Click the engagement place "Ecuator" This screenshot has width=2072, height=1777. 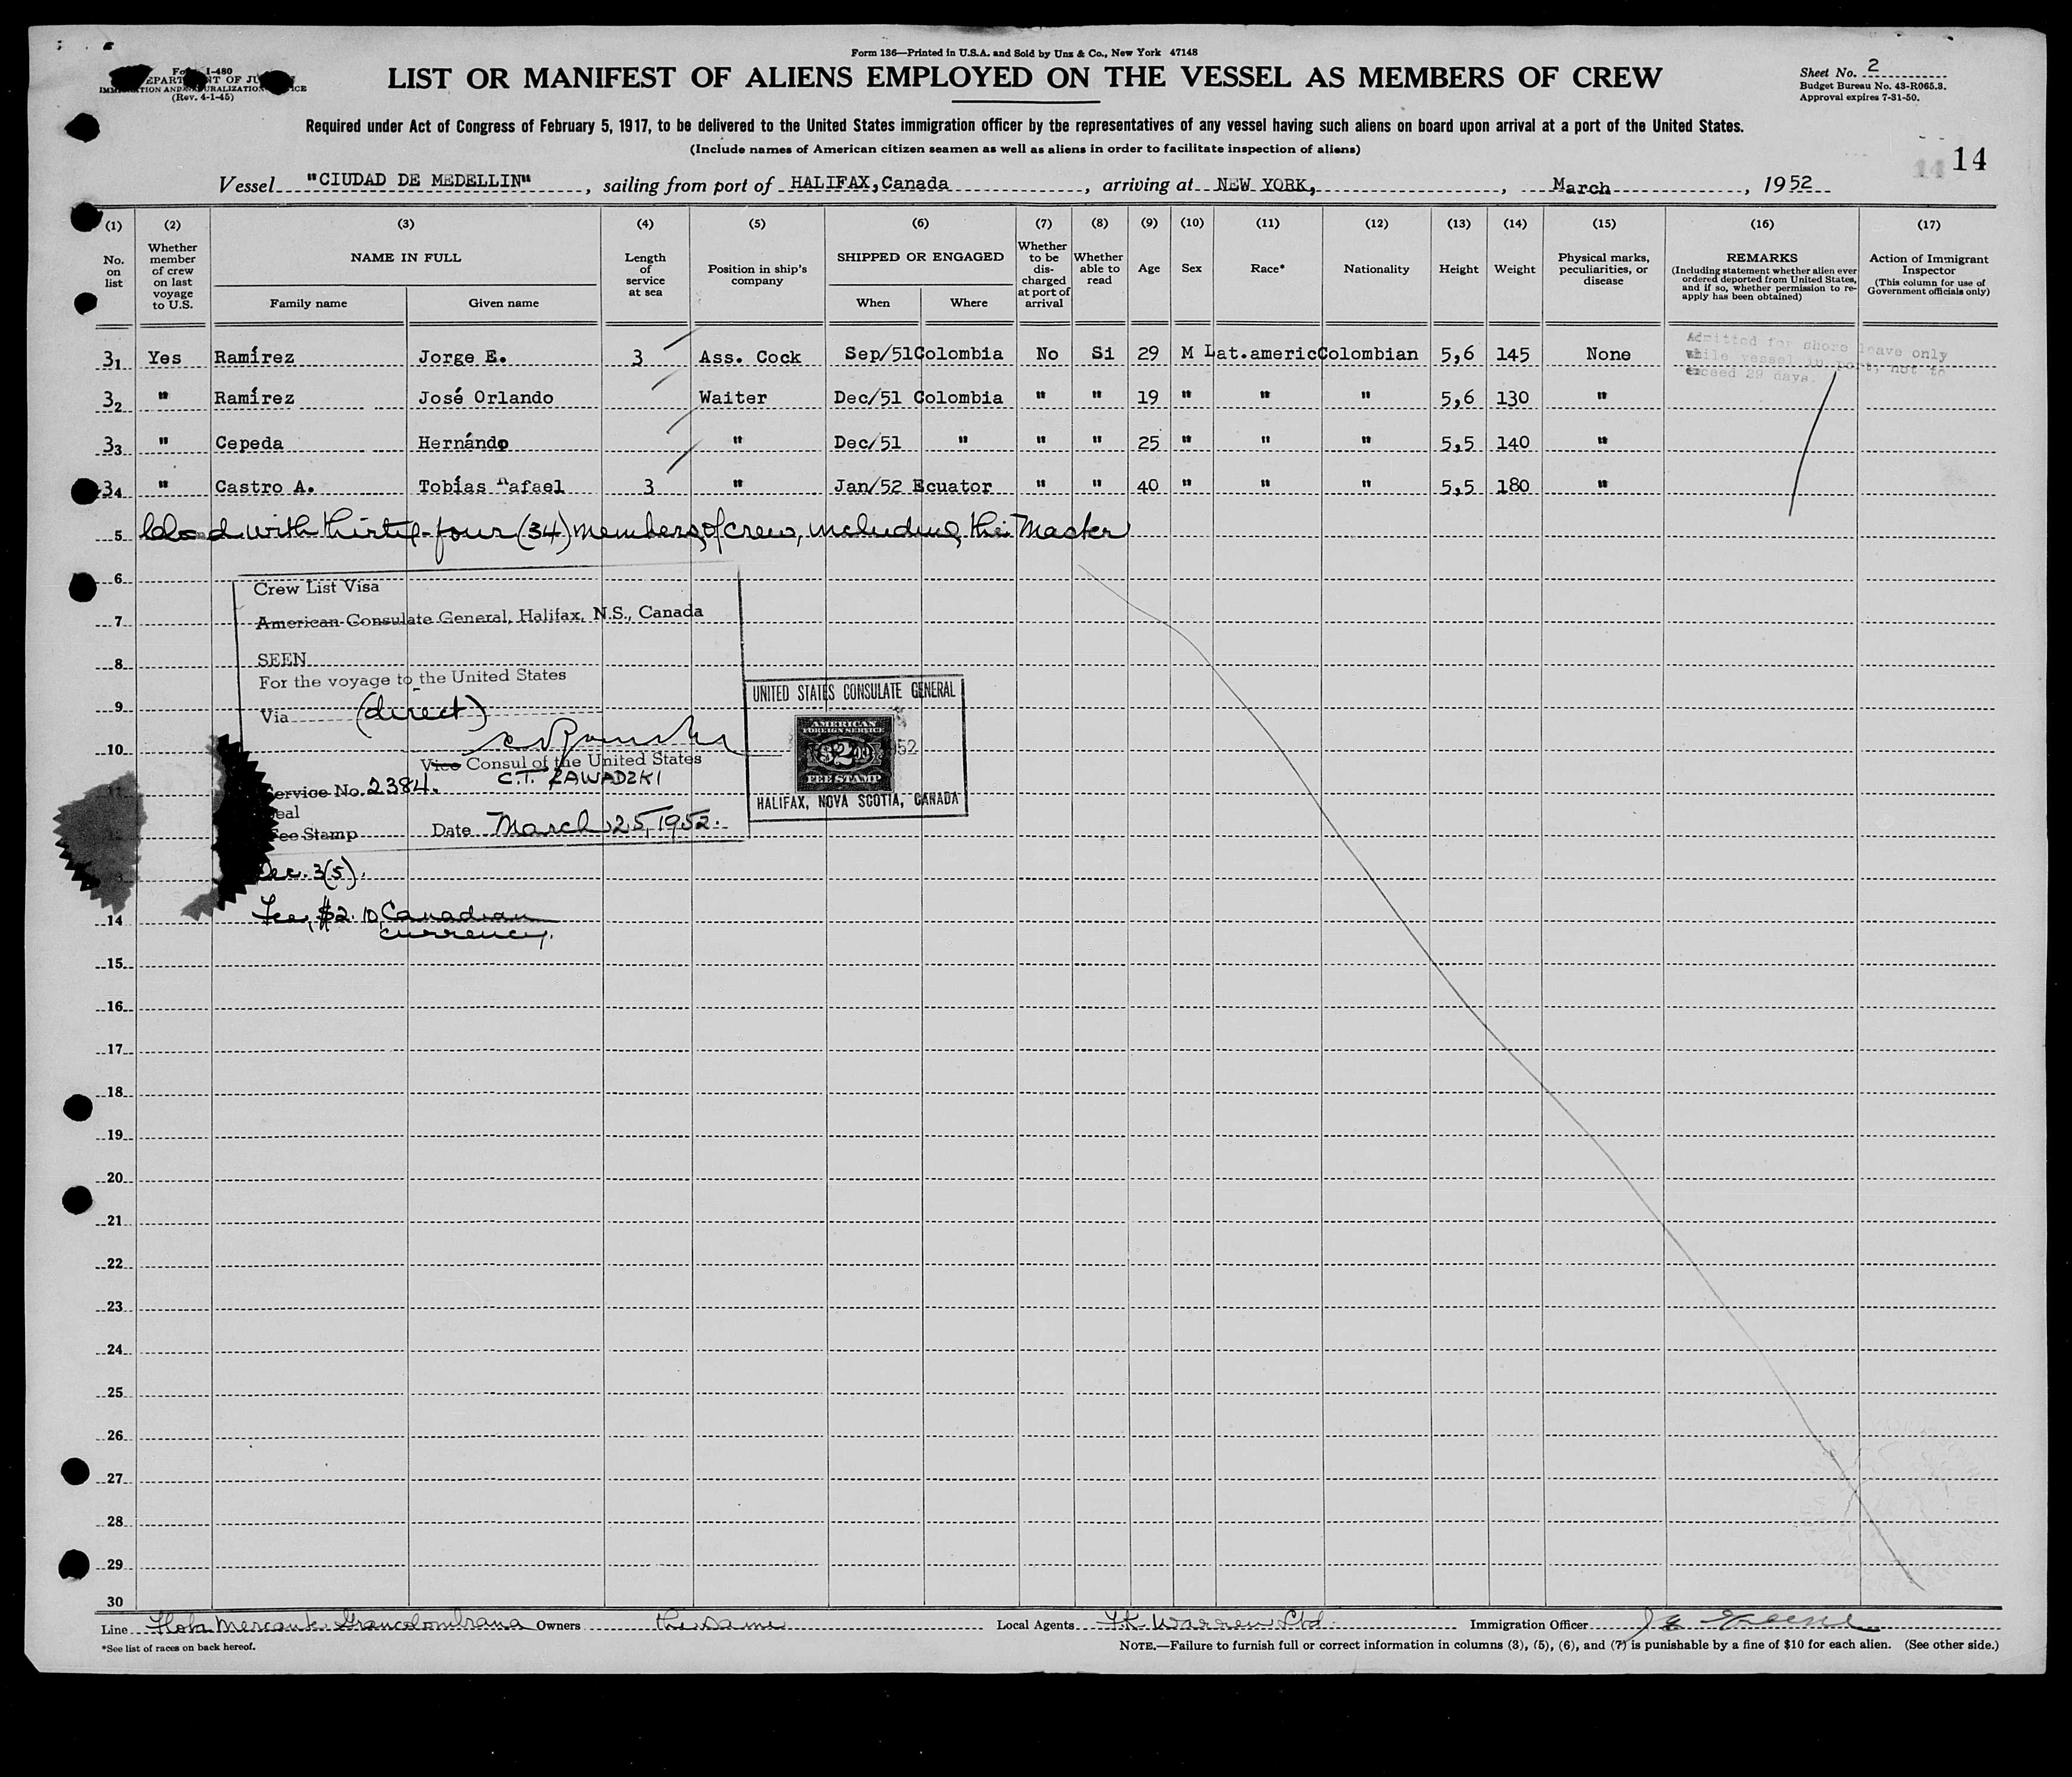click(952, 486)
